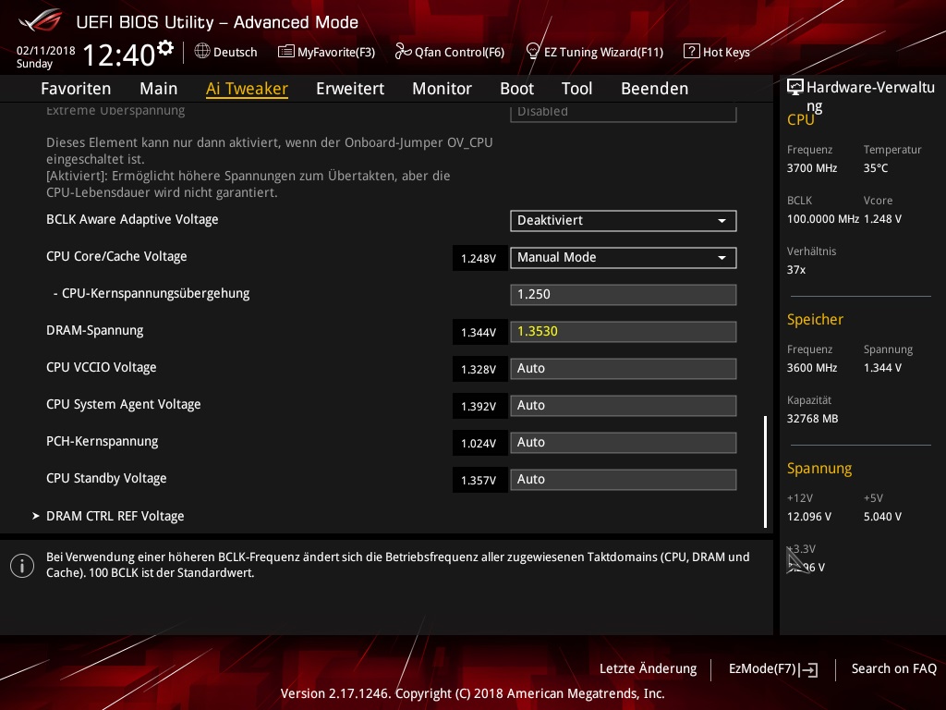Click the 1.357V Standby readout

click(x=479, y=480)
